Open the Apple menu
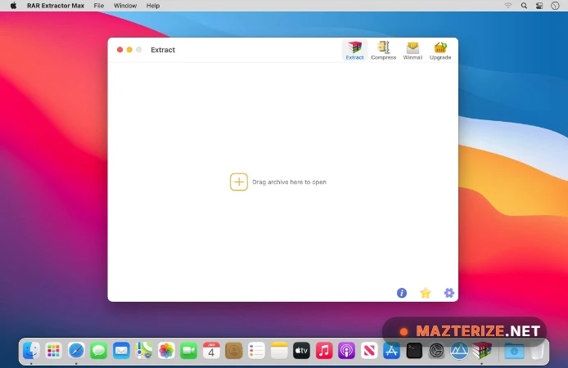This screenshot has height=368, width=568. (13, 6)
